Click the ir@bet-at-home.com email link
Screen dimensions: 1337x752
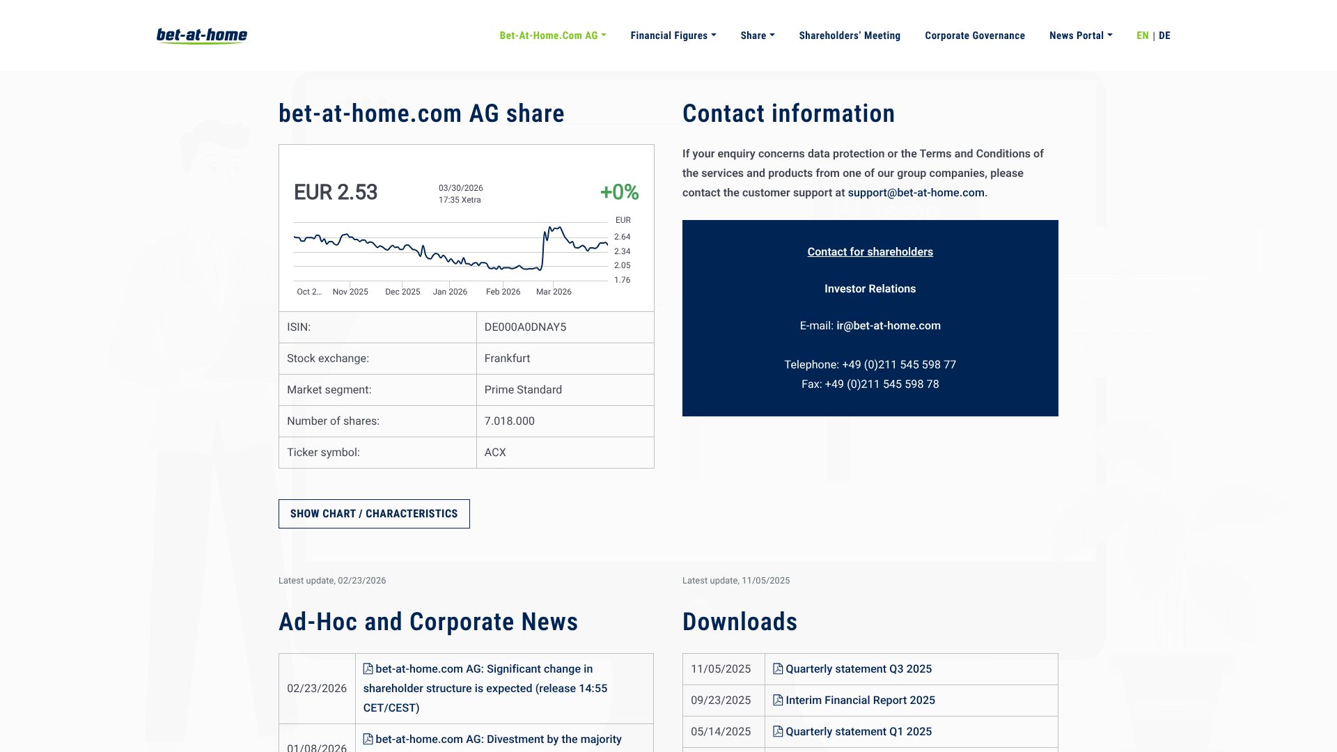tap(888, 326)
